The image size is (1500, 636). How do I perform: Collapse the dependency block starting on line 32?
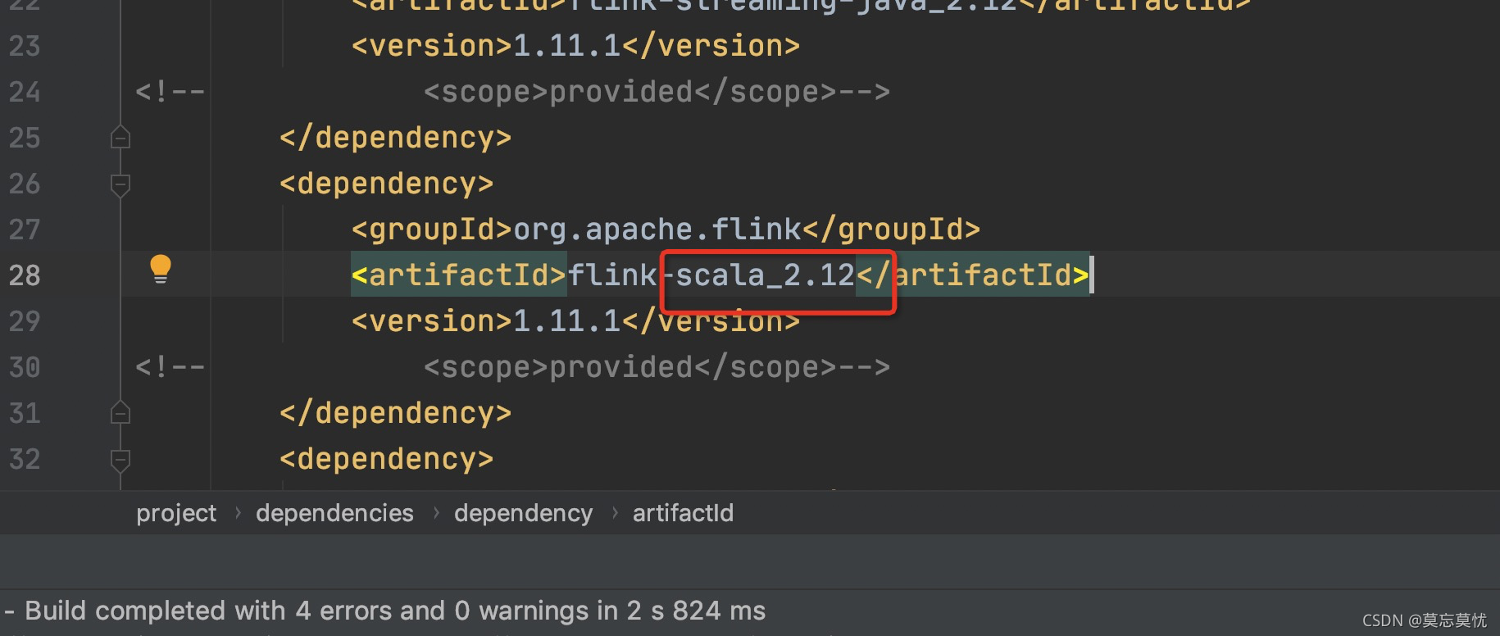pyautogui.click(x=120, y=461)
